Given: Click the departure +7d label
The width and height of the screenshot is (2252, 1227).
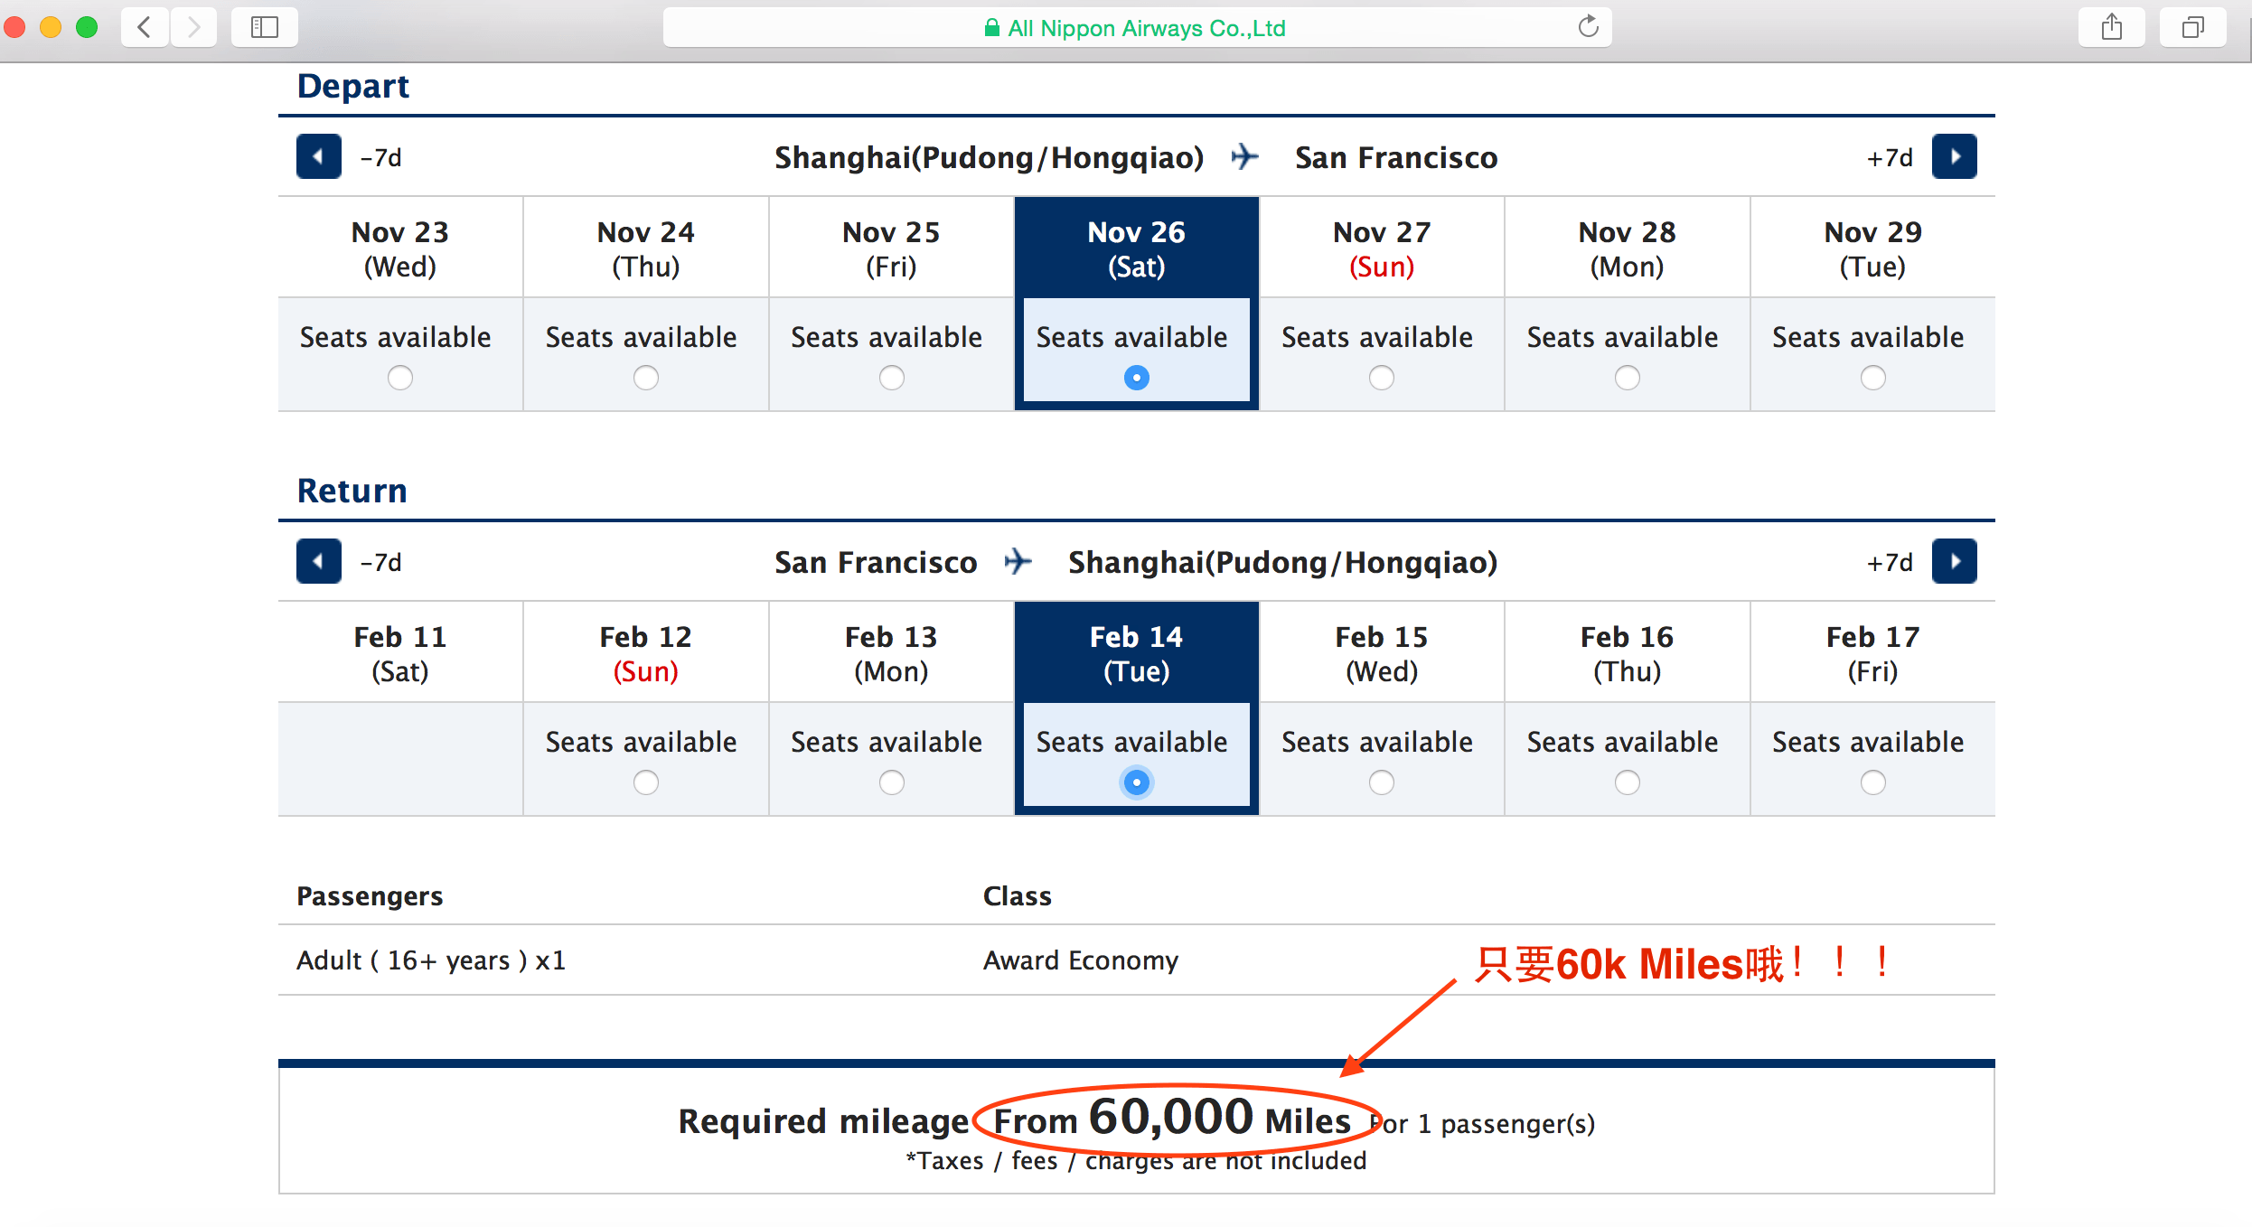Looking at the screenshot, I should (1891, 157).
